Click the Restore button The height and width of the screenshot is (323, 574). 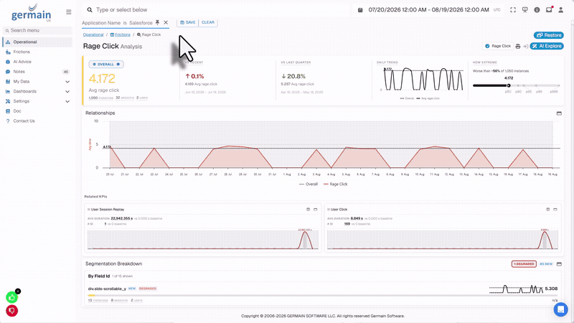[548, 35]
